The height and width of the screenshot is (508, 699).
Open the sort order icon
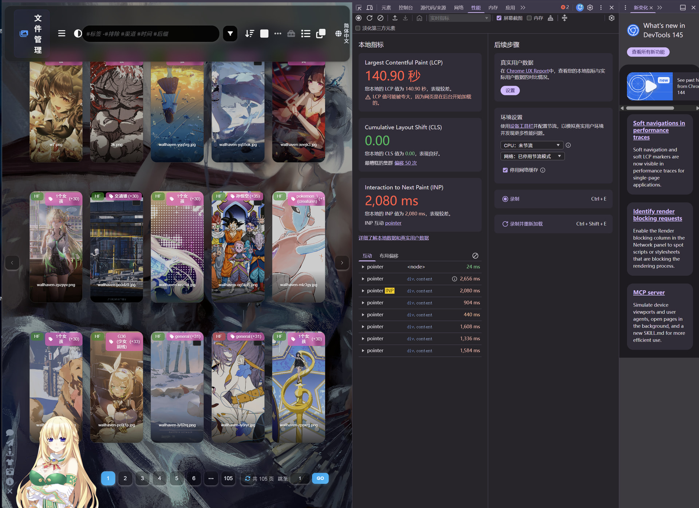click(x=249, y=34)
